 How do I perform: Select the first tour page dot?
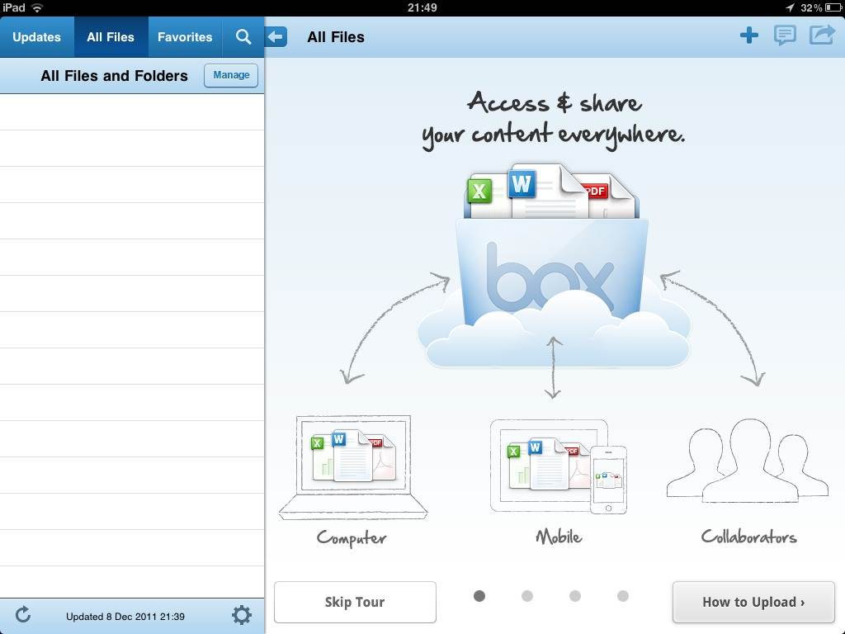click(479, 596)
